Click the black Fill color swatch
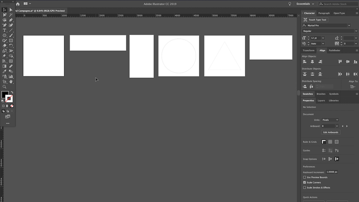 pos(4,94)
